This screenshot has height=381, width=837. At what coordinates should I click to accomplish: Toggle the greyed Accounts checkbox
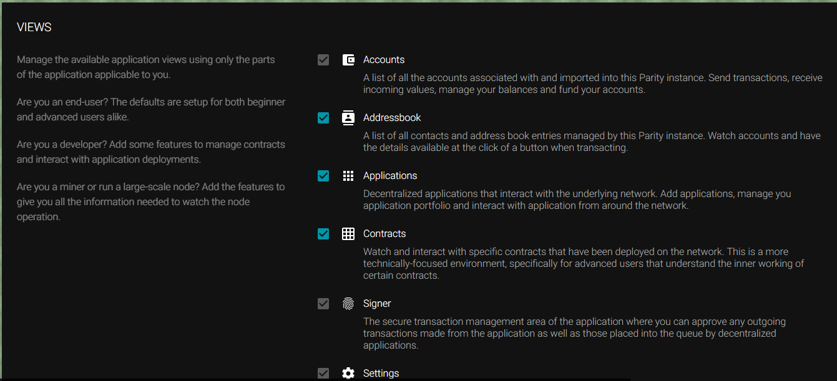pyautogui.click(x=323, y=60)
